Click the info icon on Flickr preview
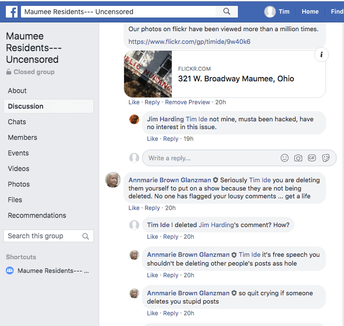 [x=321, y=55]
